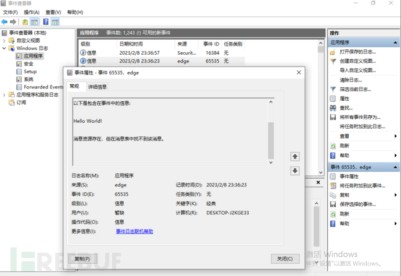
Task: Expand Applications and Services Logs node
Action: pos(4,95)
